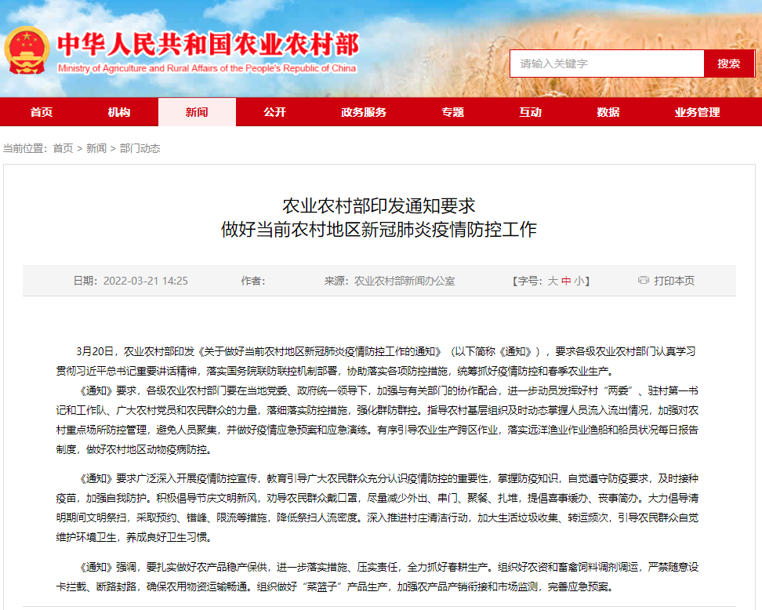Click the 作者: label

tap(253, 281)
